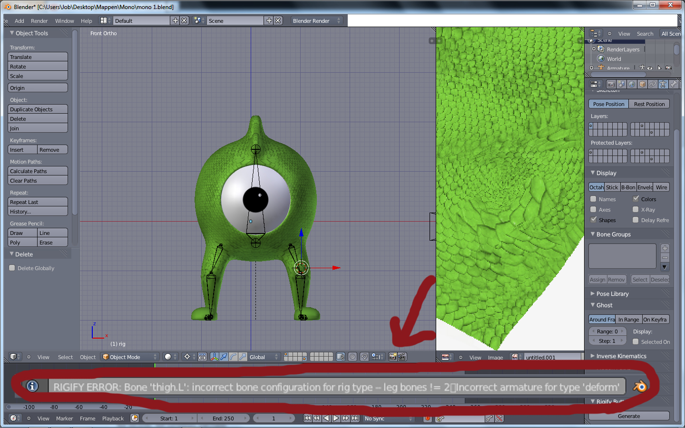Click the World globe icon in outliner

coord(601,58)
